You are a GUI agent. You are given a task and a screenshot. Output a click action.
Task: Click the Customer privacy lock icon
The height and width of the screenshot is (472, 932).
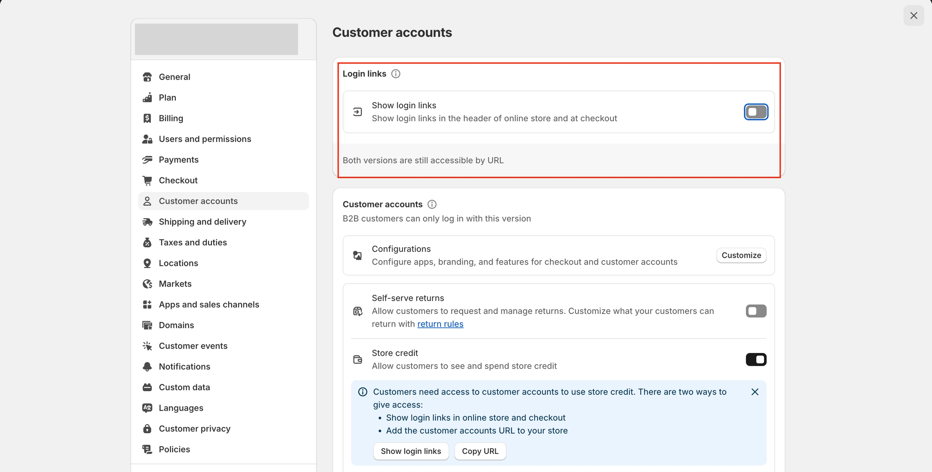click(x=147, y=429)
